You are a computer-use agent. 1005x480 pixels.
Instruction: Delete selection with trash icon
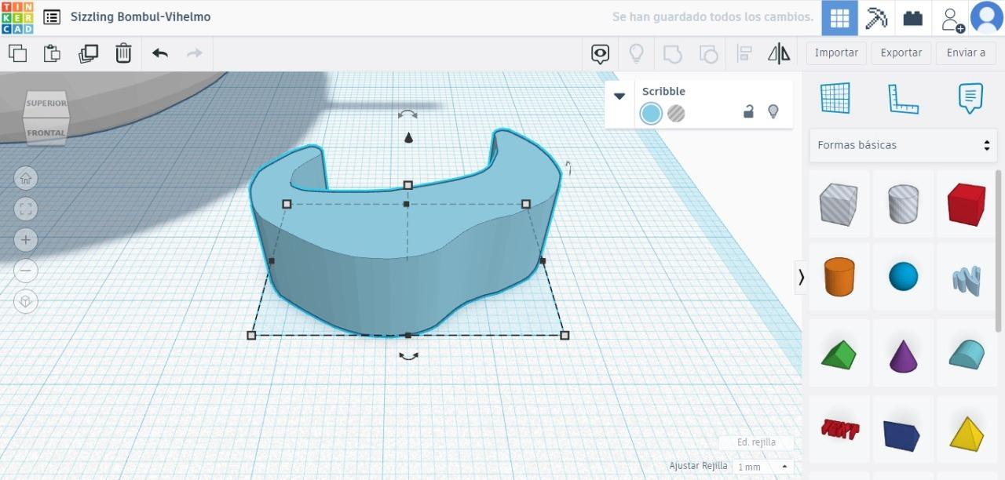tap(123, 53)
